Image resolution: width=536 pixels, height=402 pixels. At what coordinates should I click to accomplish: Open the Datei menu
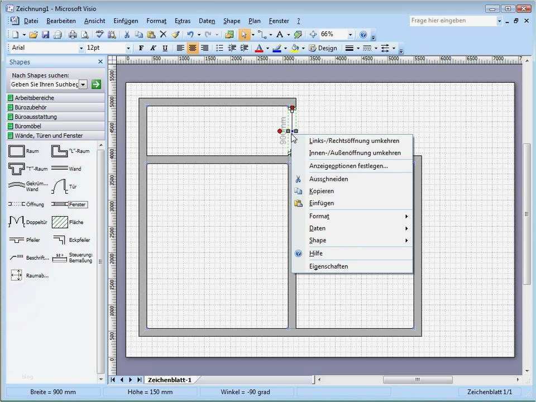click(31, 21)
